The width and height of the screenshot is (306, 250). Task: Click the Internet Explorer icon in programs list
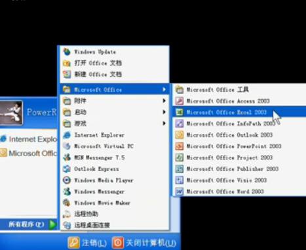[x=67, y=135]
